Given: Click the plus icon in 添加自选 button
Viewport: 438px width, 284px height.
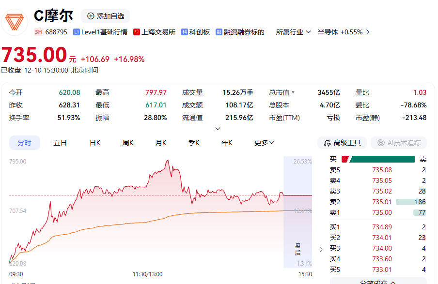Looking at the screenshot, I should coord(91,16).
